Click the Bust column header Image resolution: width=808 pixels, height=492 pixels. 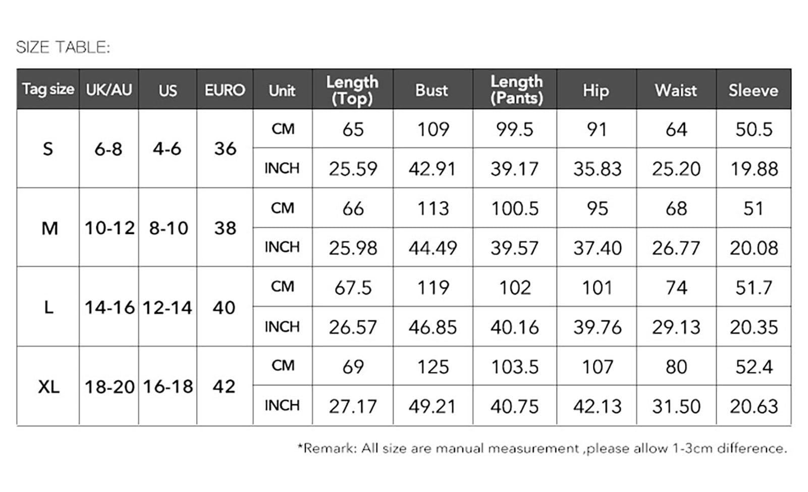tap(433, 89)
